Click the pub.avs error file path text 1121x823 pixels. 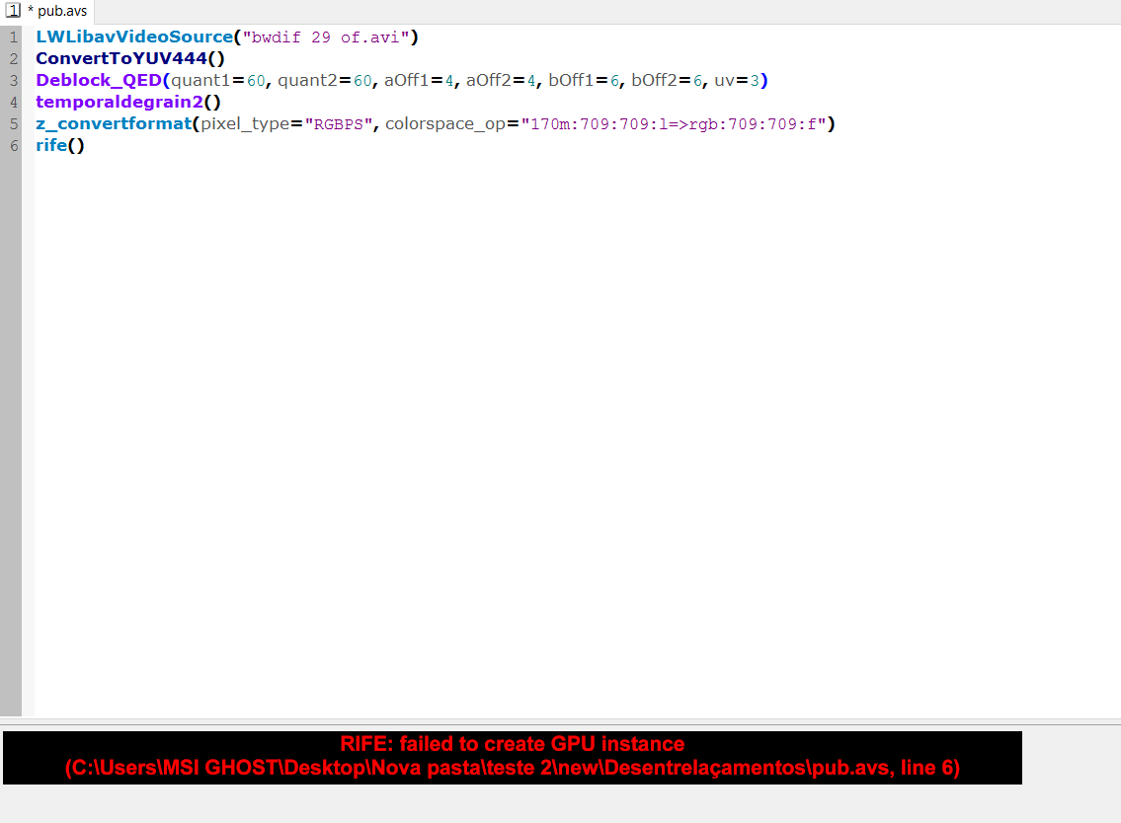(512, 768)
